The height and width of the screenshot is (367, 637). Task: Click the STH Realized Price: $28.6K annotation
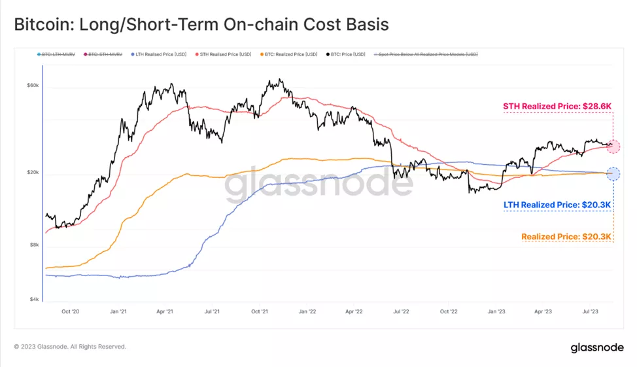pos(557,105)
